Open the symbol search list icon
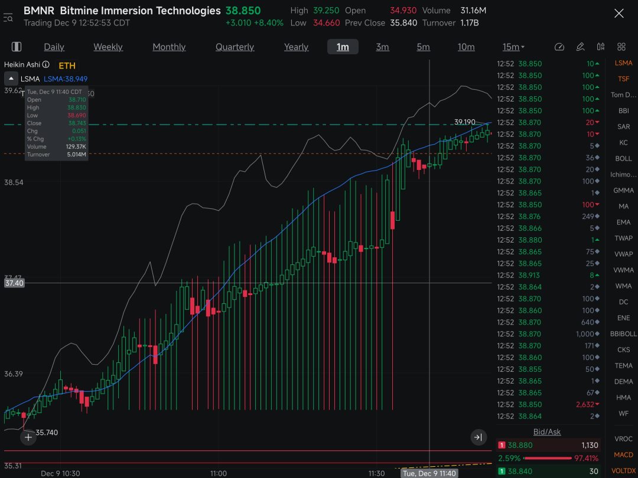The image size is (638, 478). click(8, 18)
